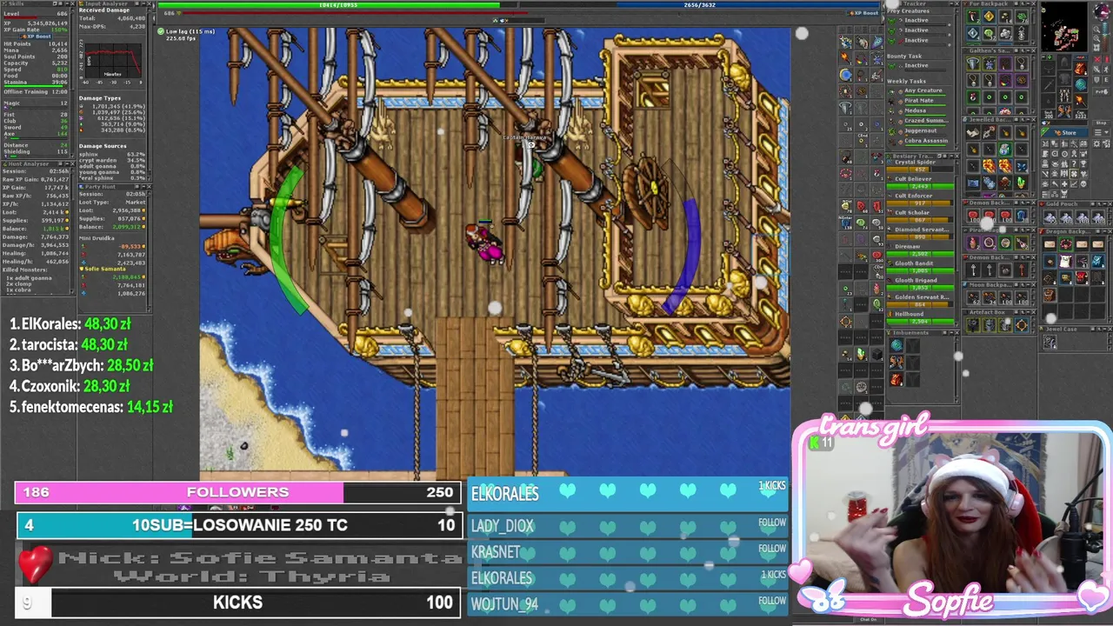Zoom in the minimap with upper magnifier
Screen dimensions: 1113x626
1096,30
